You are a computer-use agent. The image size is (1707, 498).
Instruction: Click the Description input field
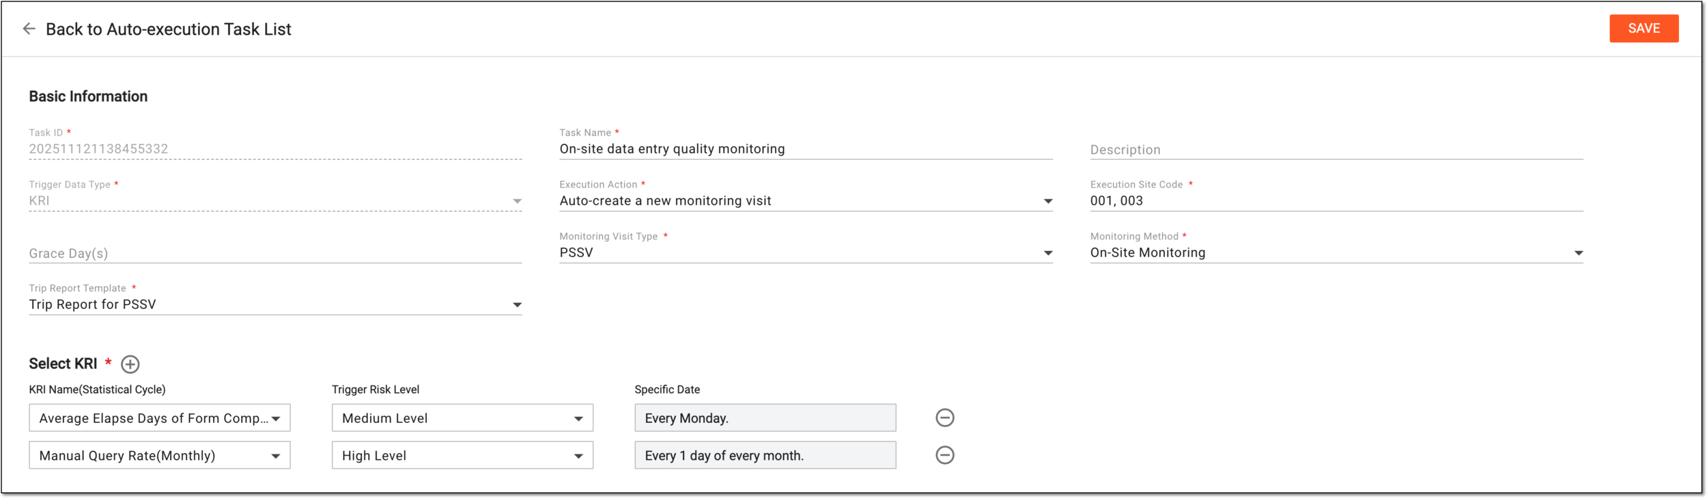[x=1336, y=149]
